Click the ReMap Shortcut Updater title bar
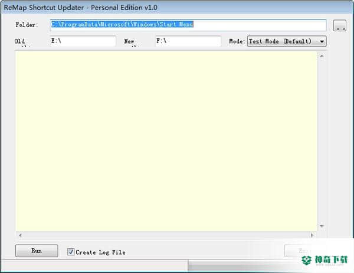 pos(177,8)
